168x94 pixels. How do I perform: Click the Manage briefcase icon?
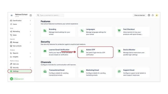(x=11, y=42)
